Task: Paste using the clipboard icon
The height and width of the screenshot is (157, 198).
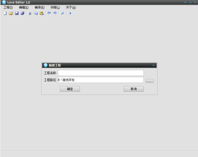Action: [42, 13]
